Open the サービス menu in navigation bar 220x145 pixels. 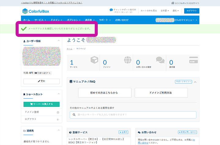(40, 20)
